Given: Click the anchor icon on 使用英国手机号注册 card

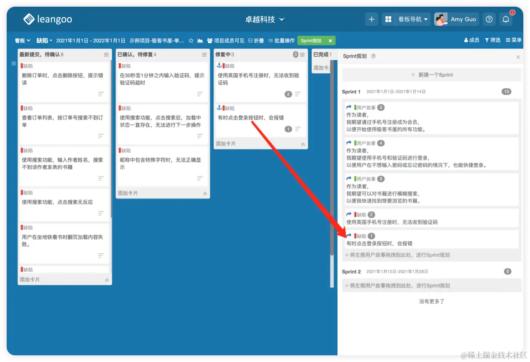Looking at the screenshot, I should pyautogui.click(x=219, y=66).
